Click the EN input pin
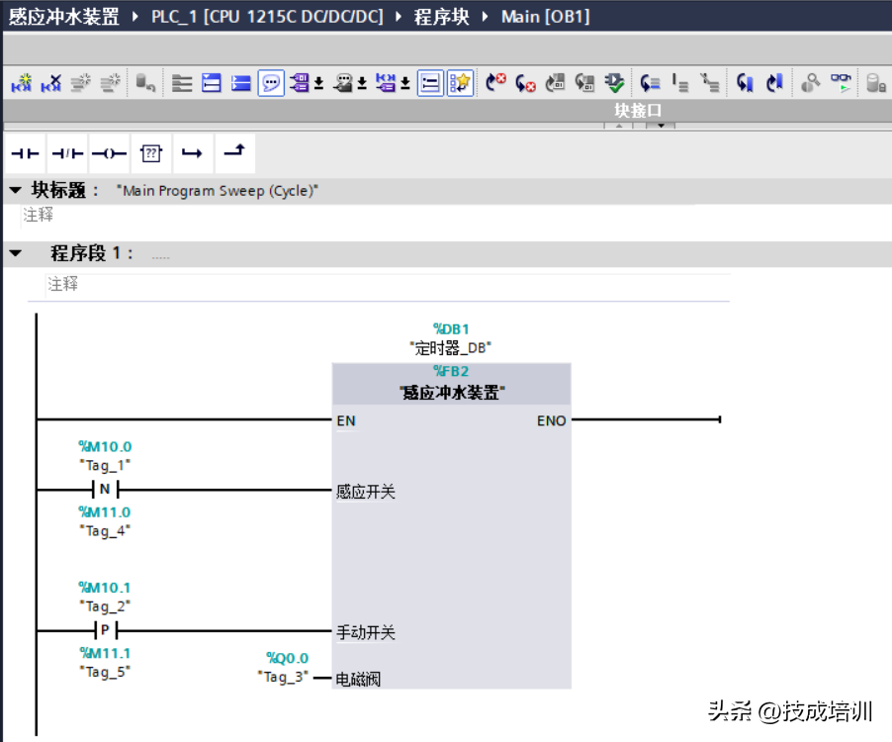The height and width of the screenshot is (742, 892). [x=346, y=421]
